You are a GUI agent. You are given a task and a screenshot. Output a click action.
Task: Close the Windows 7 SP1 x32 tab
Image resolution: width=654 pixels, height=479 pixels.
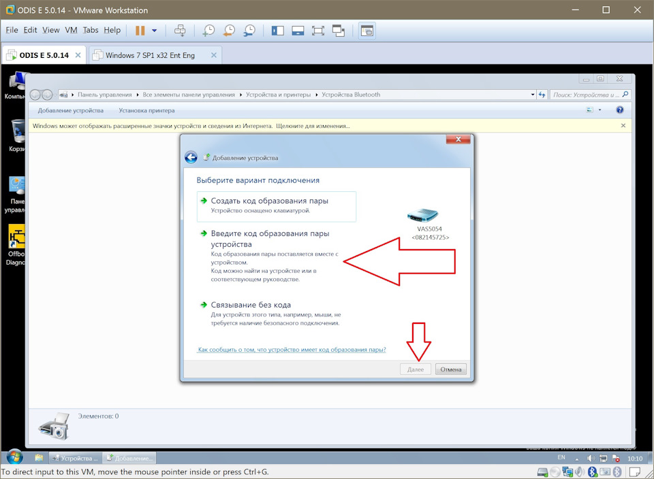(213, 55)
